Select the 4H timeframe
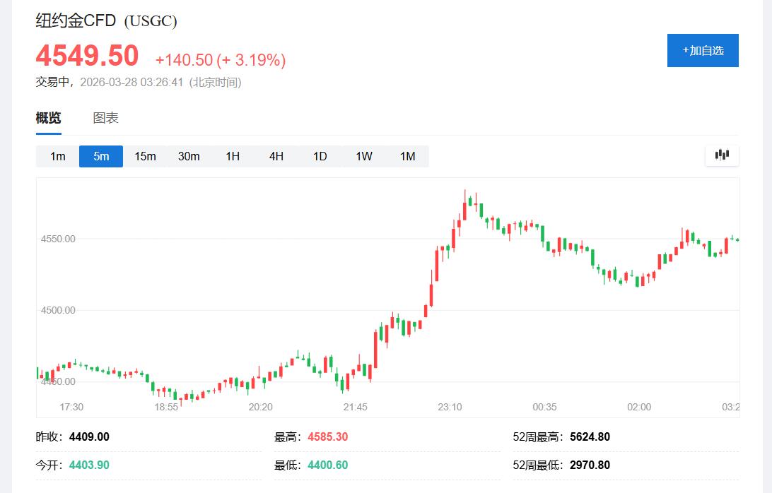 click(276, 156)
